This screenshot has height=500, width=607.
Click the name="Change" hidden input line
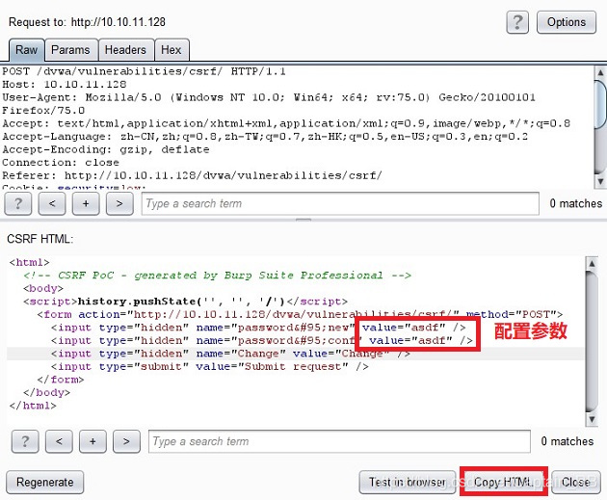[230, 354]
